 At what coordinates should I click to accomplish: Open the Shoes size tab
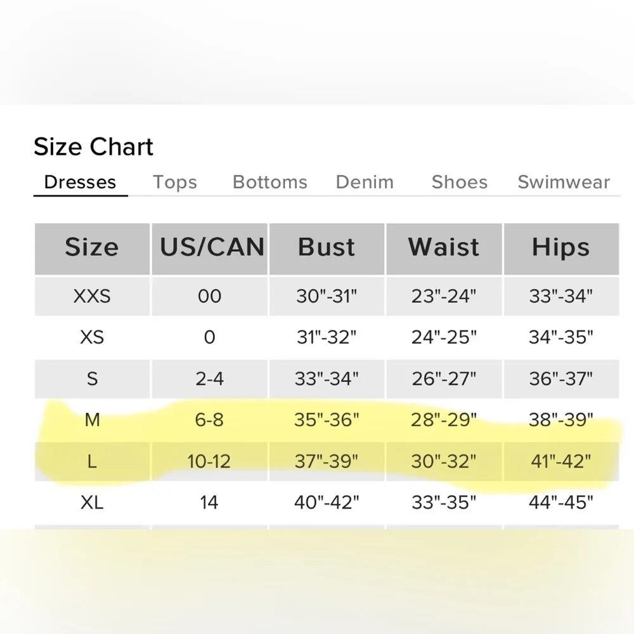460,183
